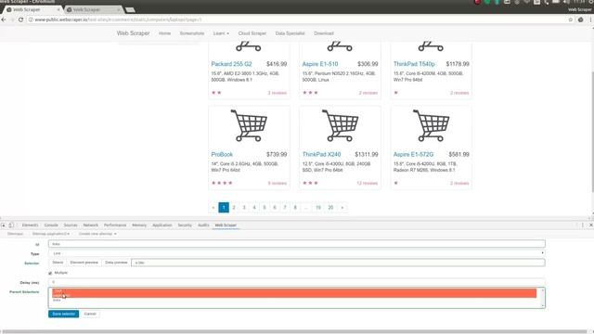This screenshot has height=334, width=594.
Task: Toggle the Multiple checkbox
Action: pos(50,273)
